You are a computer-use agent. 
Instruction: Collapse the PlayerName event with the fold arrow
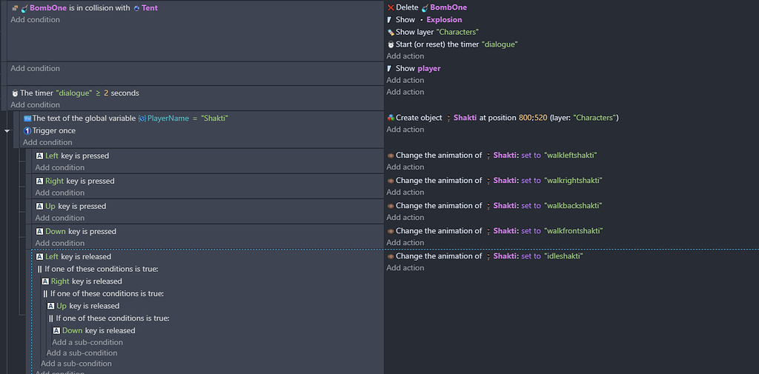click(x=7, y=131)
